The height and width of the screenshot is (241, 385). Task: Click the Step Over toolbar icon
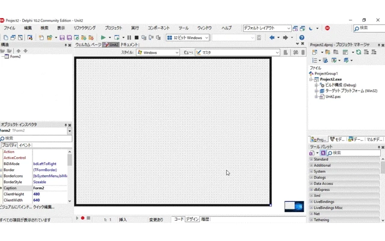[151, 37]
